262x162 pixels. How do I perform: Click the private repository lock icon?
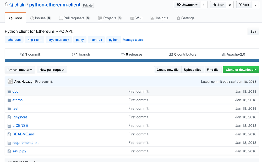pos(6,4)
